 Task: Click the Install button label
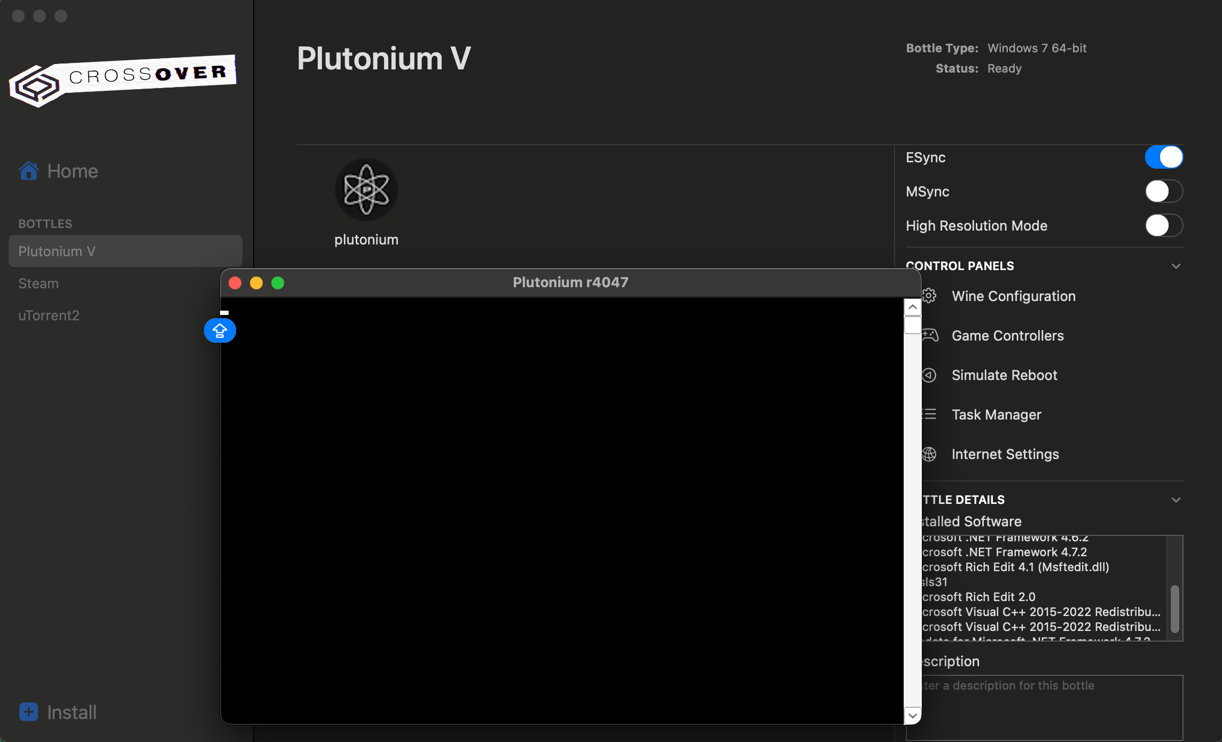72,712
